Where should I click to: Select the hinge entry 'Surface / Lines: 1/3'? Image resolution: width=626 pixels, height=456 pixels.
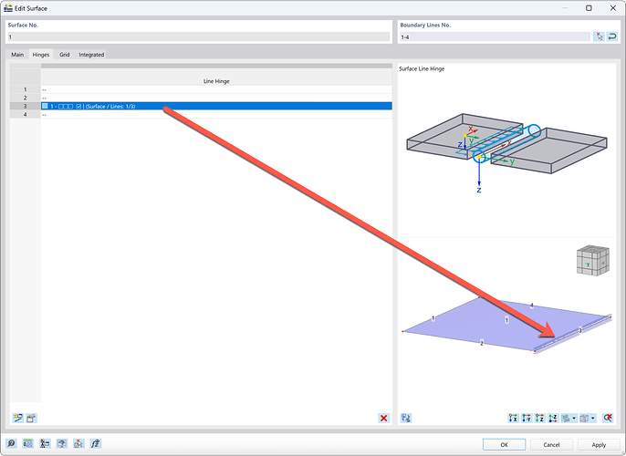216,106
